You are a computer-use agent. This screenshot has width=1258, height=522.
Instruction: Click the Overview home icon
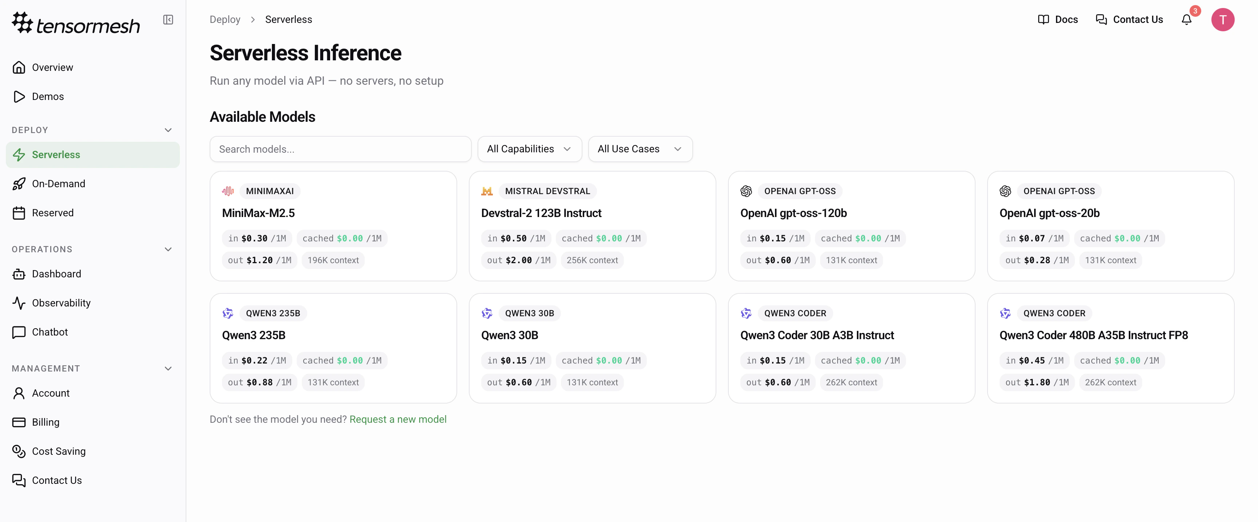[x=19, y=67]
